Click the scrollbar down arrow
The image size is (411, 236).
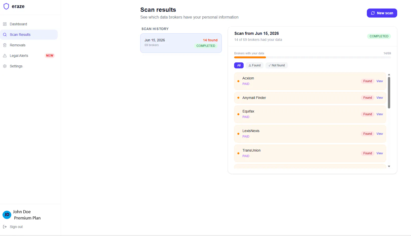click(389, 166)
